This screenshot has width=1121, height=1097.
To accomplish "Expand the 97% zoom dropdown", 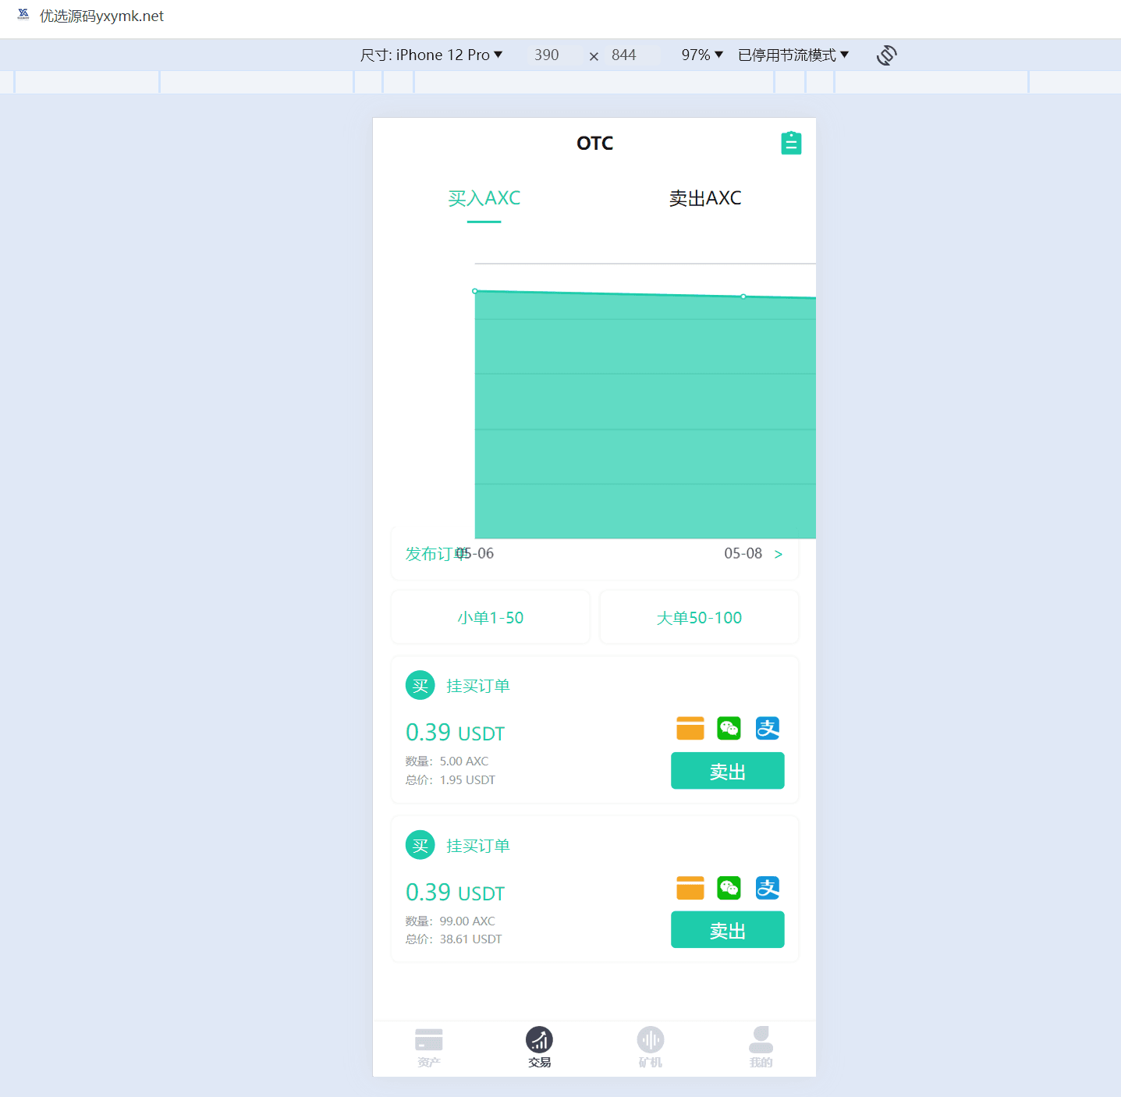I will tap(702, 55).
